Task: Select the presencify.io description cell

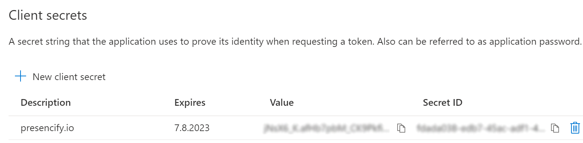Action: click(x=47, y=128)
